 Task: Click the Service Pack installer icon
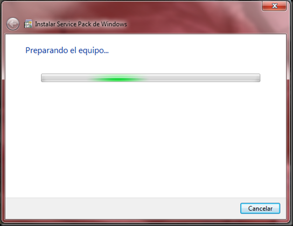pos(28,24)
